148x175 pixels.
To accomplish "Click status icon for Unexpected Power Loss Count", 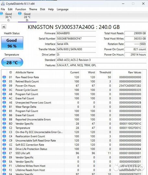I will tap(4, 102).
